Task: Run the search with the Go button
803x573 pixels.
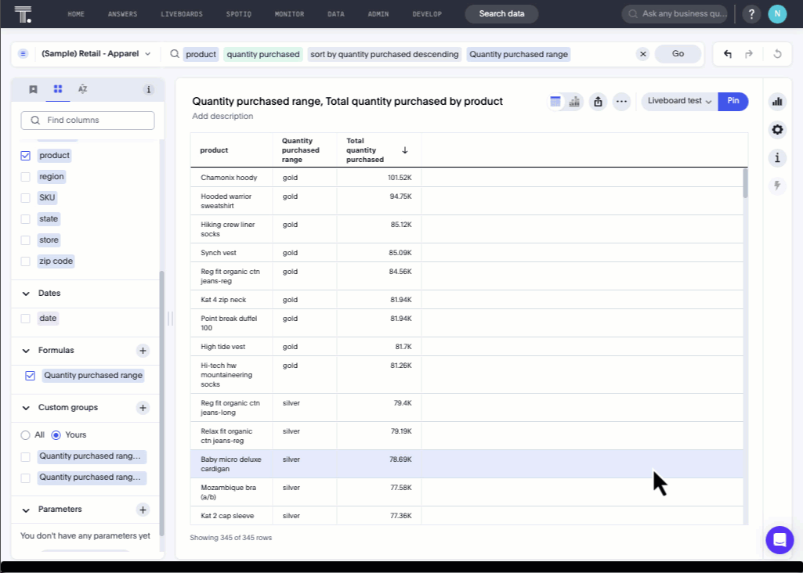Action: (x=678, y=54)
